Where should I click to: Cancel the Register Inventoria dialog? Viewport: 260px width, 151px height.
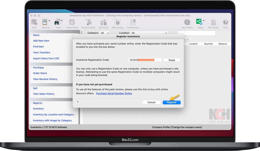click(152, 102)
